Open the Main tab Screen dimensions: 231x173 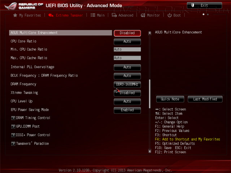point(97,15)
